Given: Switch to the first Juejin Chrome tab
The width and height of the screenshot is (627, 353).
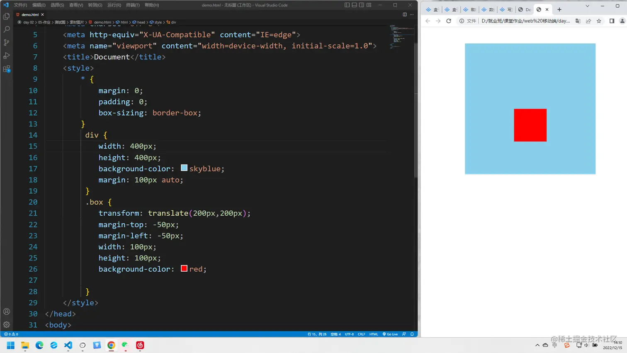Looking at the screenshot, I should pos(432,9).
